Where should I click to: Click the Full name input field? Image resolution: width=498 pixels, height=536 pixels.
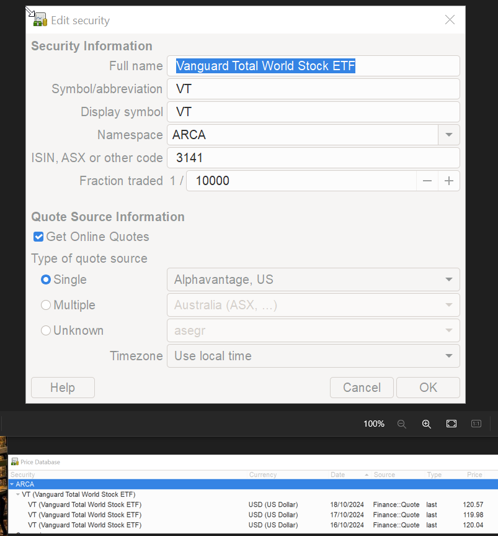313,66
